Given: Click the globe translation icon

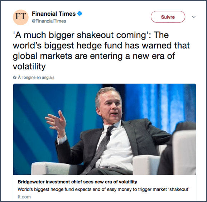Looking at the screenshot, I should pos(15,77).
